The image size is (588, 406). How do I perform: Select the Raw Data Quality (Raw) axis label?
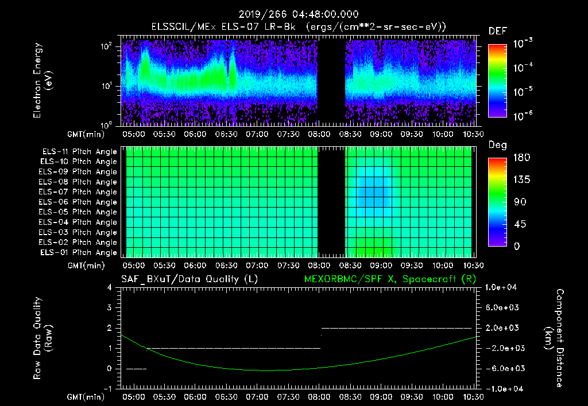point(42,338)
